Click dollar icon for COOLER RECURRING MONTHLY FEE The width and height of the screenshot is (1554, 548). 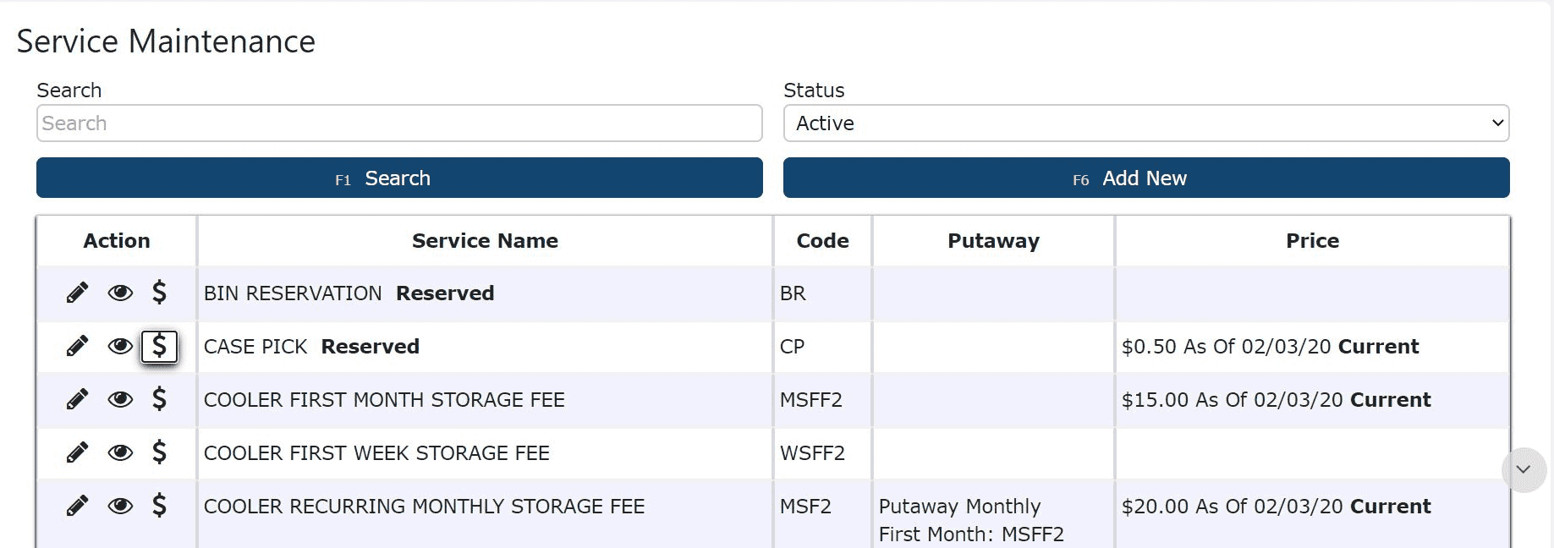159,506
